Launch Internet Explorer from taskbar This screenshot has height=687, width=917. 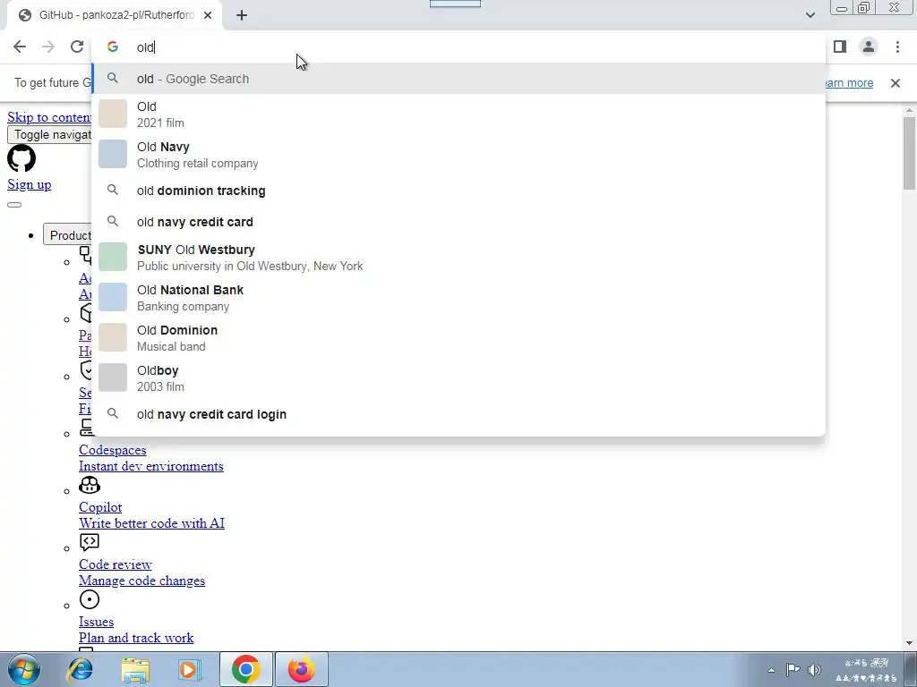click(x=80, y=669)
